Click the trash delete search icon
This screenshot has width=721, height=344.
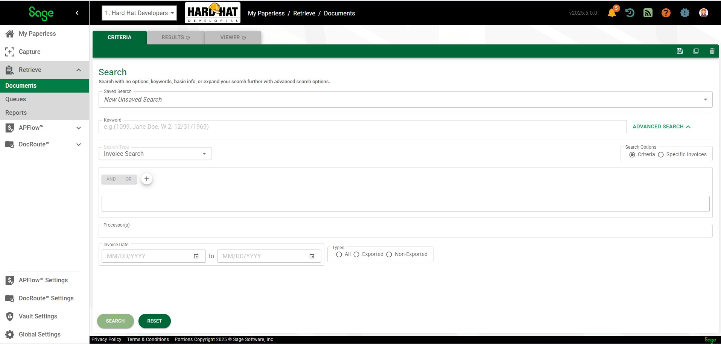712,51
